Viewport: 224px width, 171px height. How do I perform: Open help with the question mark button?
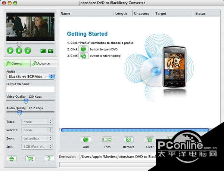tap(49, 159)
